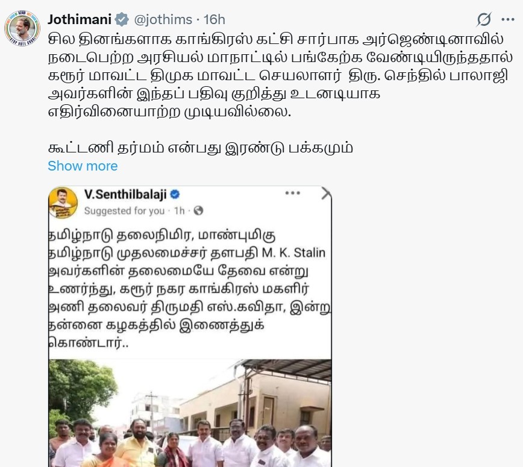Image resolution: width=523 pixels, height=467 pixels.
Task: Click the V.Senthilbalaji name in the screenshot
Action: pyautogui.click(x=125, y=195)
